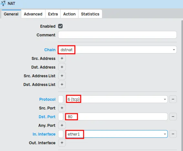Add a Src. Port with plus button
Image resolution: width=183 pixels, height=151 pixels.
point(62,108)
